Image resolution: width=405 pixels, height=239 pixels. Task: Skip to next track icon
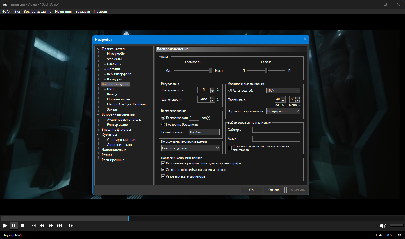coord(59,226)
